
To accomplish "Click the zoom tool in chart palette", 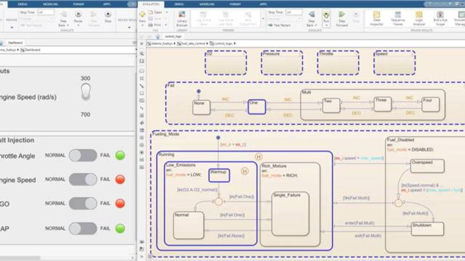I will pyautogui.click(x=142, y=54).
